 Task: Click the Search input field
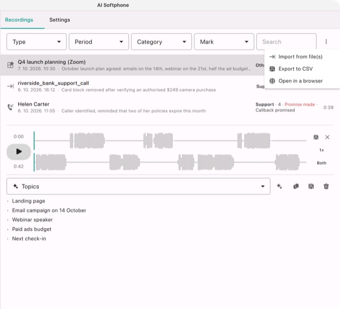tap(286, 41)
